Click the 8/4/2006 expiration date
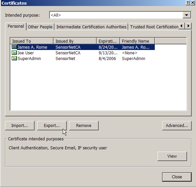Image resolution: width=196 pixels, height=187 pixels. (107, 58)
